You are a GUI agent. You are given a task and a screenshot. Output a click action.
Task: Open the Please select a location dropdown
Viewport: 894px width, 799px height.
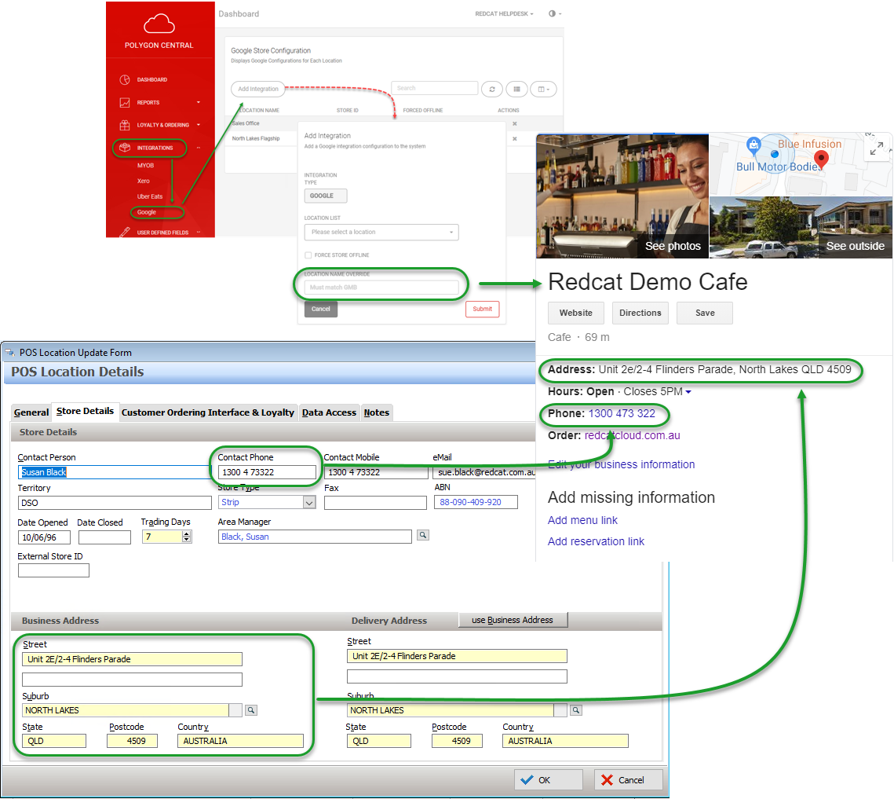(x=381, y=233)
